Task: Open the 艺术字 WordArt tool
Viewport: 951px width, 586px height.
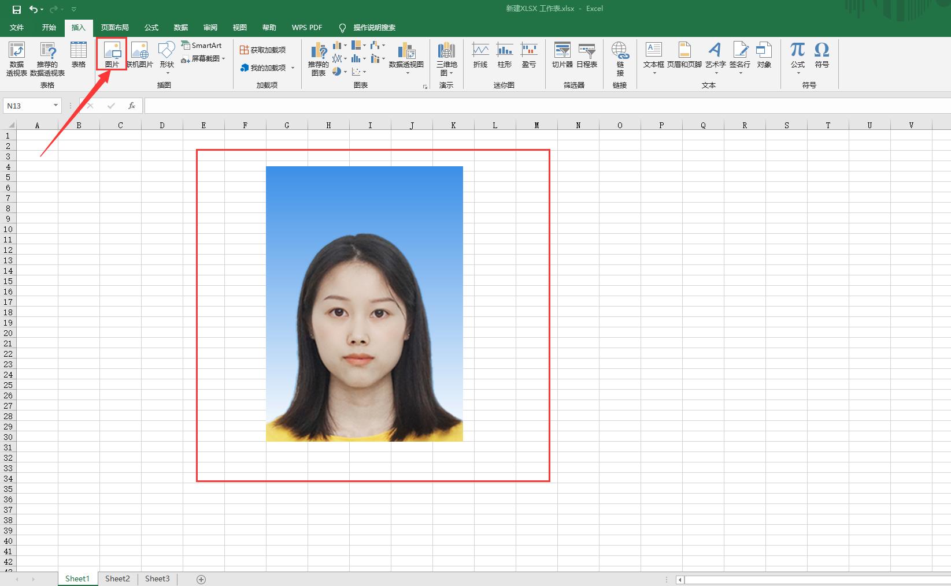Action: coord(715,55)
